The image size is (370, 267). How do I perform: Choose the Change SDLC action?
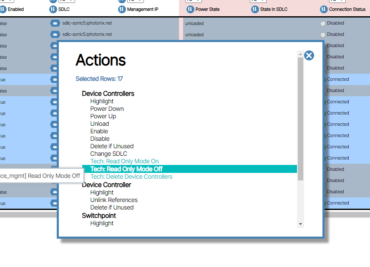[x=108, y=154]
